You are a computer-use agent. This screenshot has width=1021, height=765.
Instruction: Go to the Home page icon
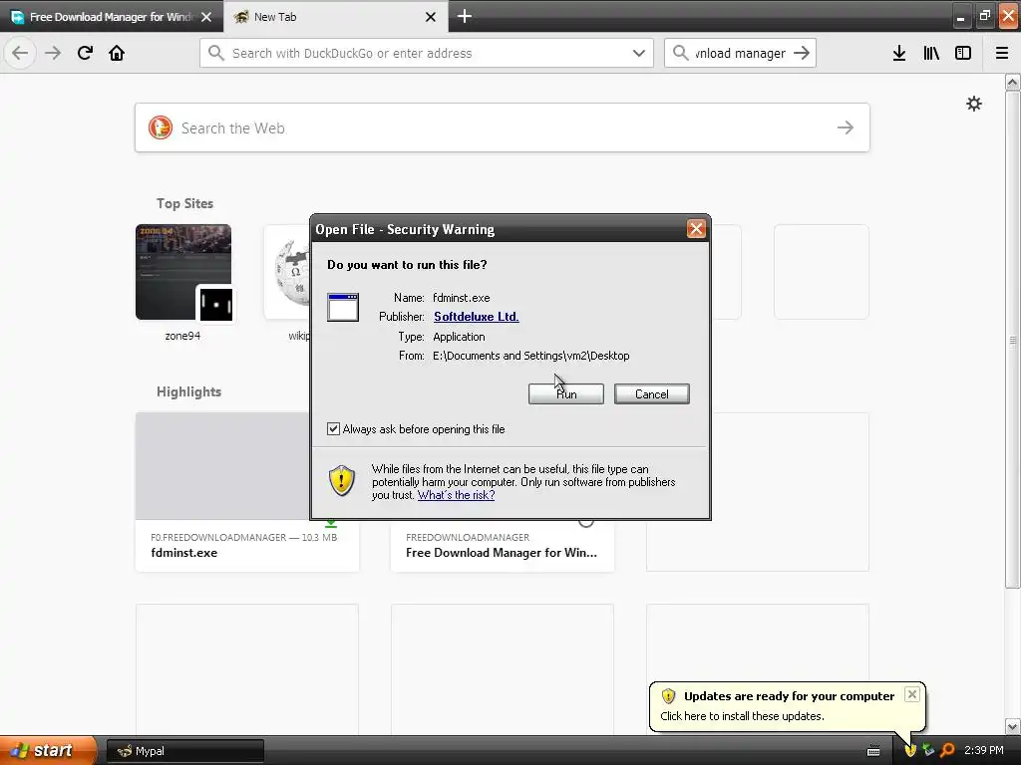(x=117, y=53)
